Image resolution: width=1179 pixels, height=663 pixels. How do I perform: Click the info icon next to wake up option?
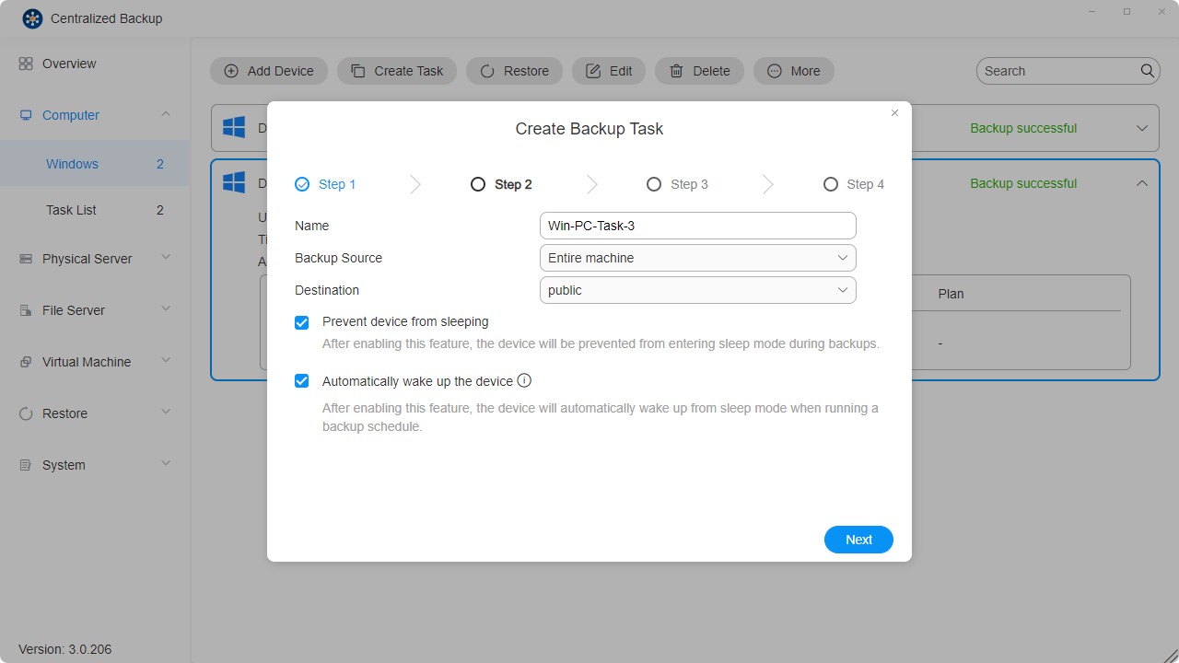524,380
